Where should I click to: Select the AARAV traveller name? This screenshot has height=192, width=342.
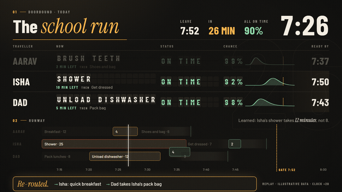point(25,61)
